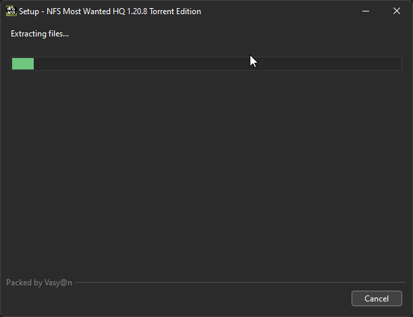This screenshot has height=317, width=413.
Task: Click the separator line beside the Packed by label
Action: (x=240, y=282)
